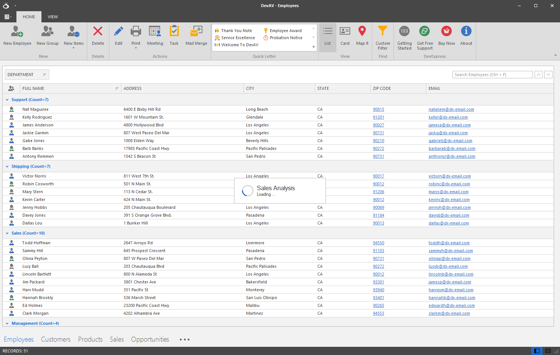
Task: Open the Customers module tab
Action: [x=55, y=339]
